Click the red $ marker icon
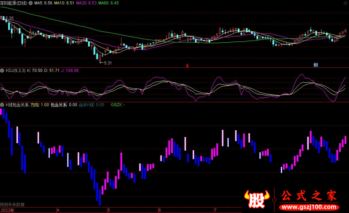Screen dimensions: 349x213 click(x=188, y=66)
